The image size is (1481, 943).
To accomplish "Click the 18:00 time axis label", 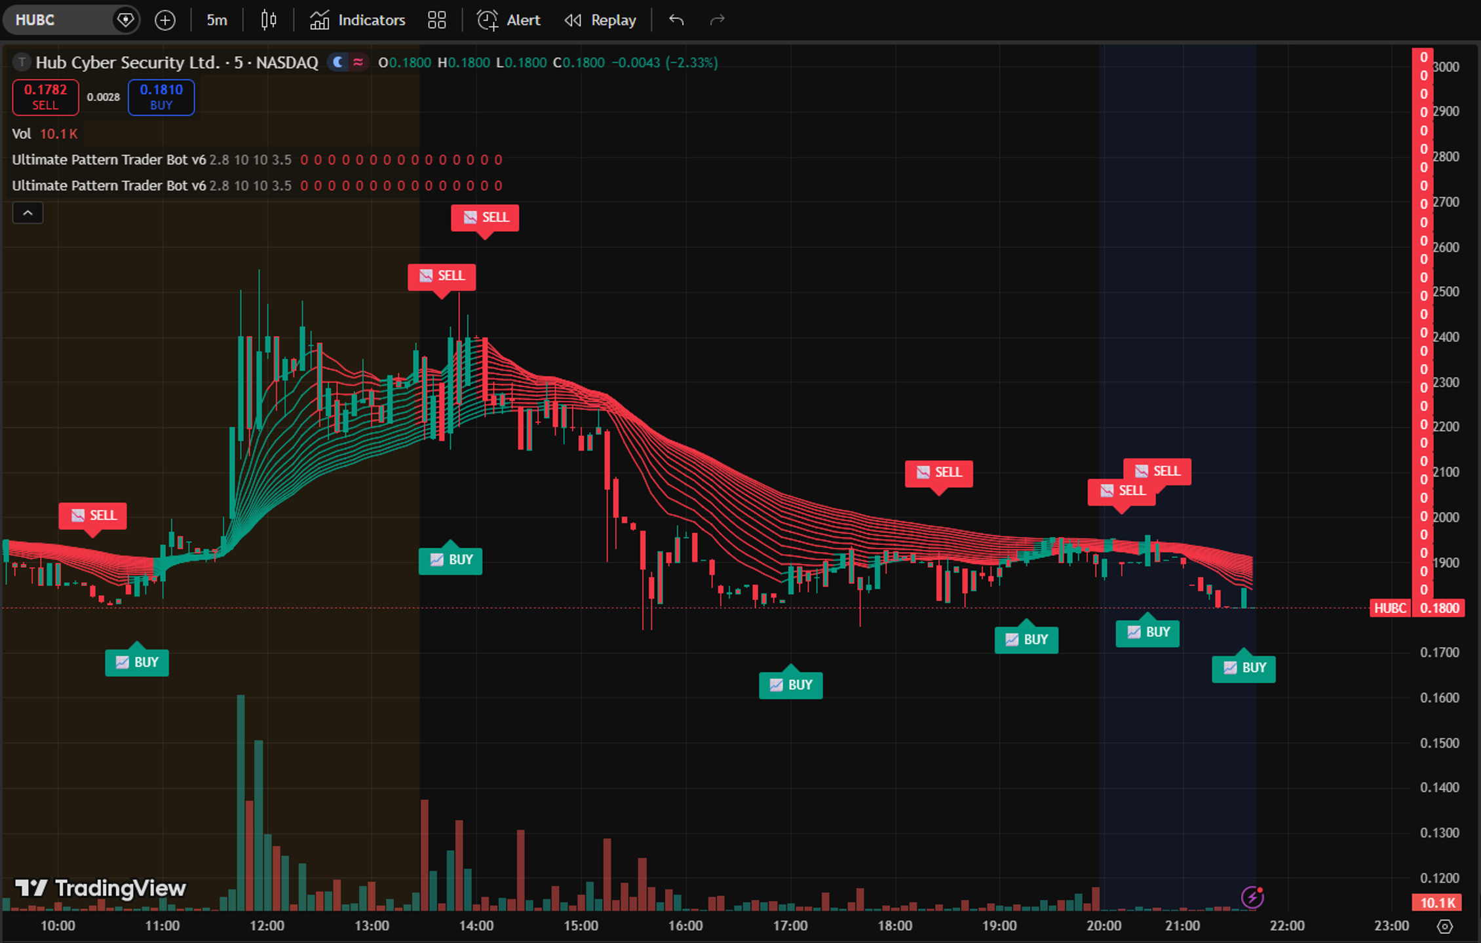I will [895, 926].
